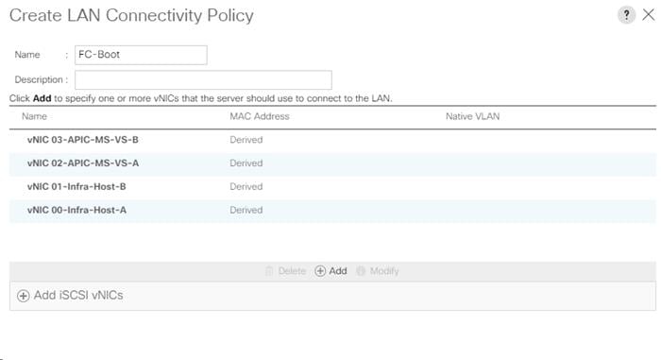Focus the Description text field
This screenshot has height=360, width=661.
(203, 79)
